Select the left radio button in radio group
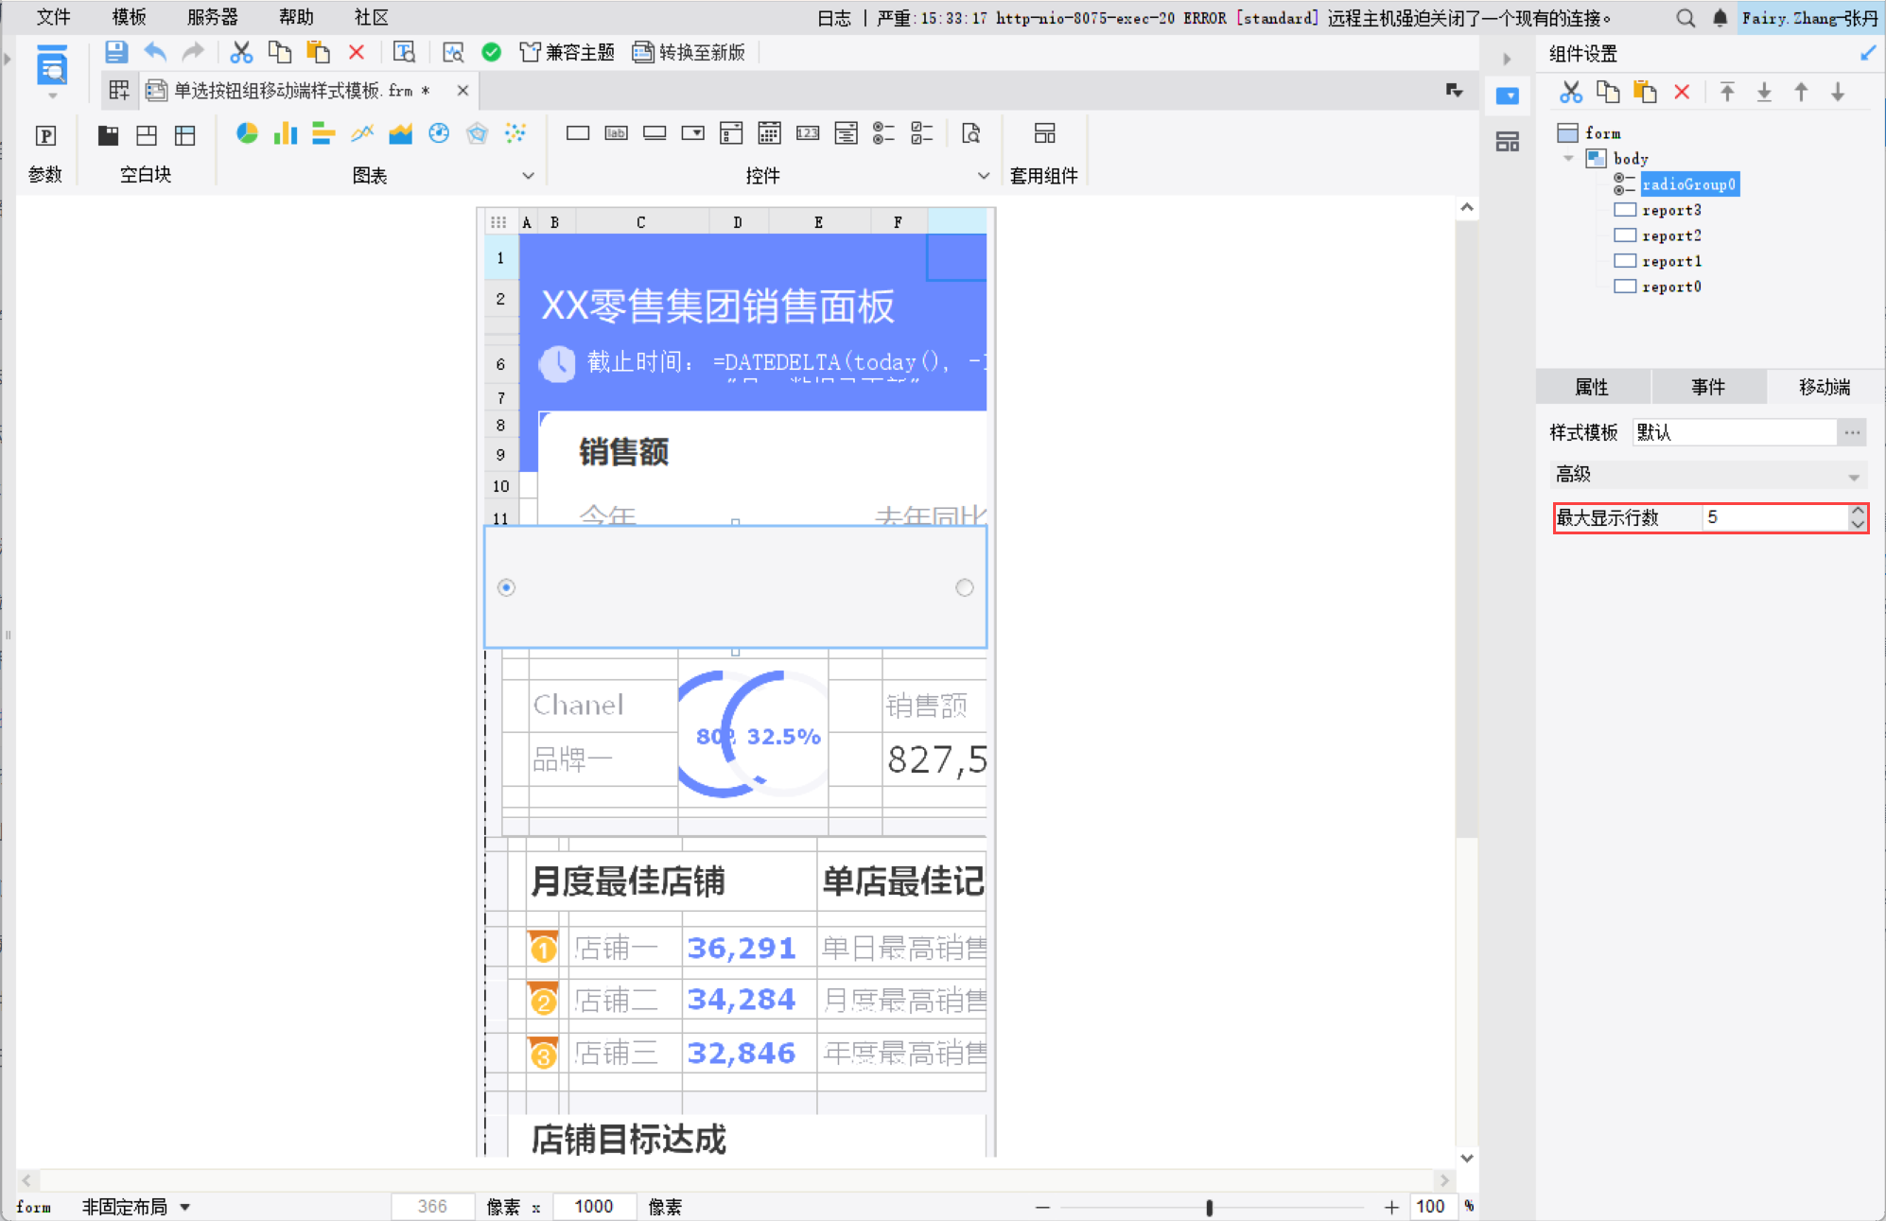Image resolution: width=1886 pixels, height=1221 pixels. click(x=507, y=587)
